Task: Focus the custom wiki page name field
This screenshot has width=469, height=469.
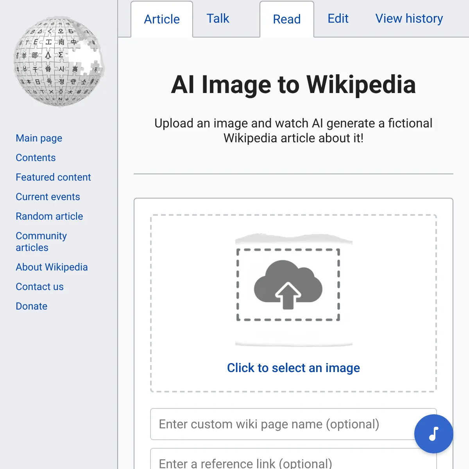Action: (294, 424)
